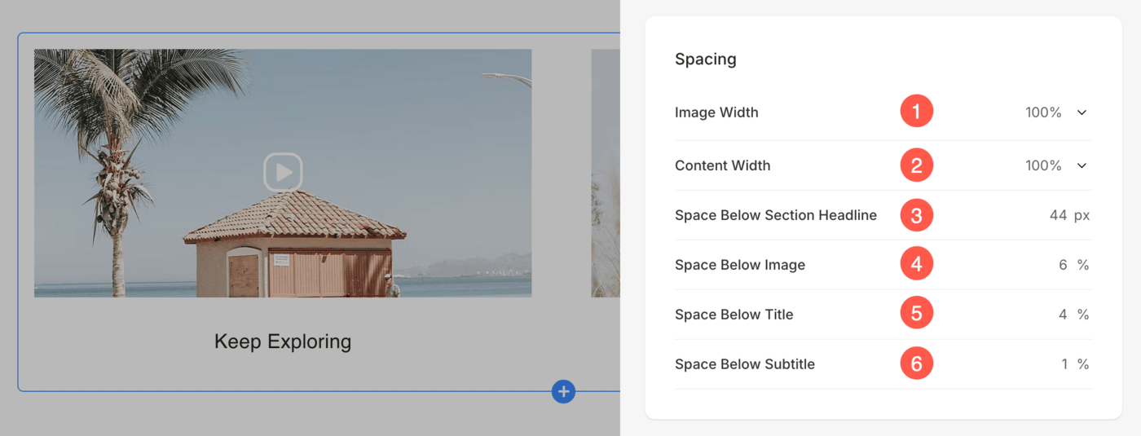Edit Space Below Image value 6
The image size is (1141, 436).
[x=1063, y=265]
